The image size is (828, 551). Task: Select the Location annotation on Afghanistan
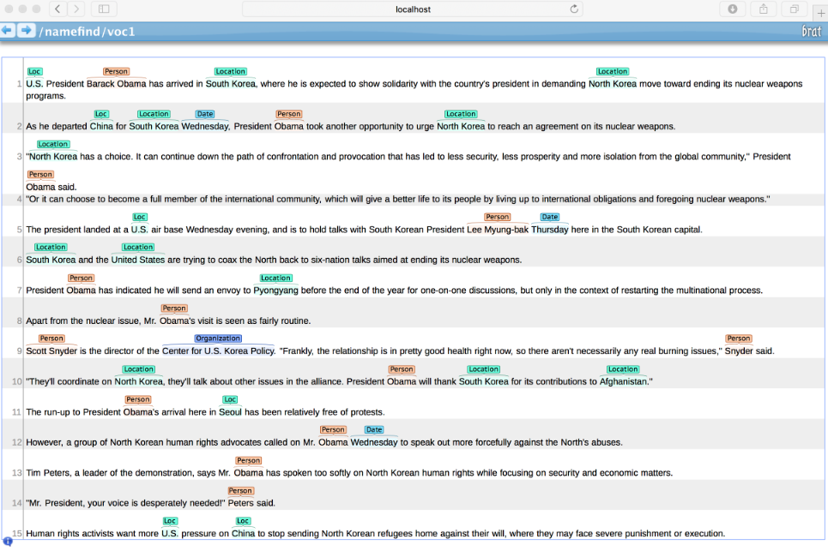(x=623, y=368)
